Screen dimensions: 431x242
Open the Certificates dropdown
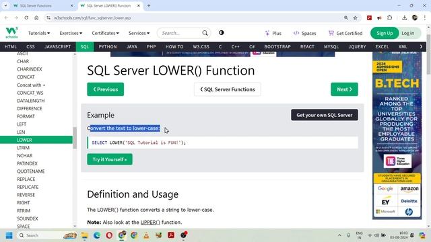point(105,33)
